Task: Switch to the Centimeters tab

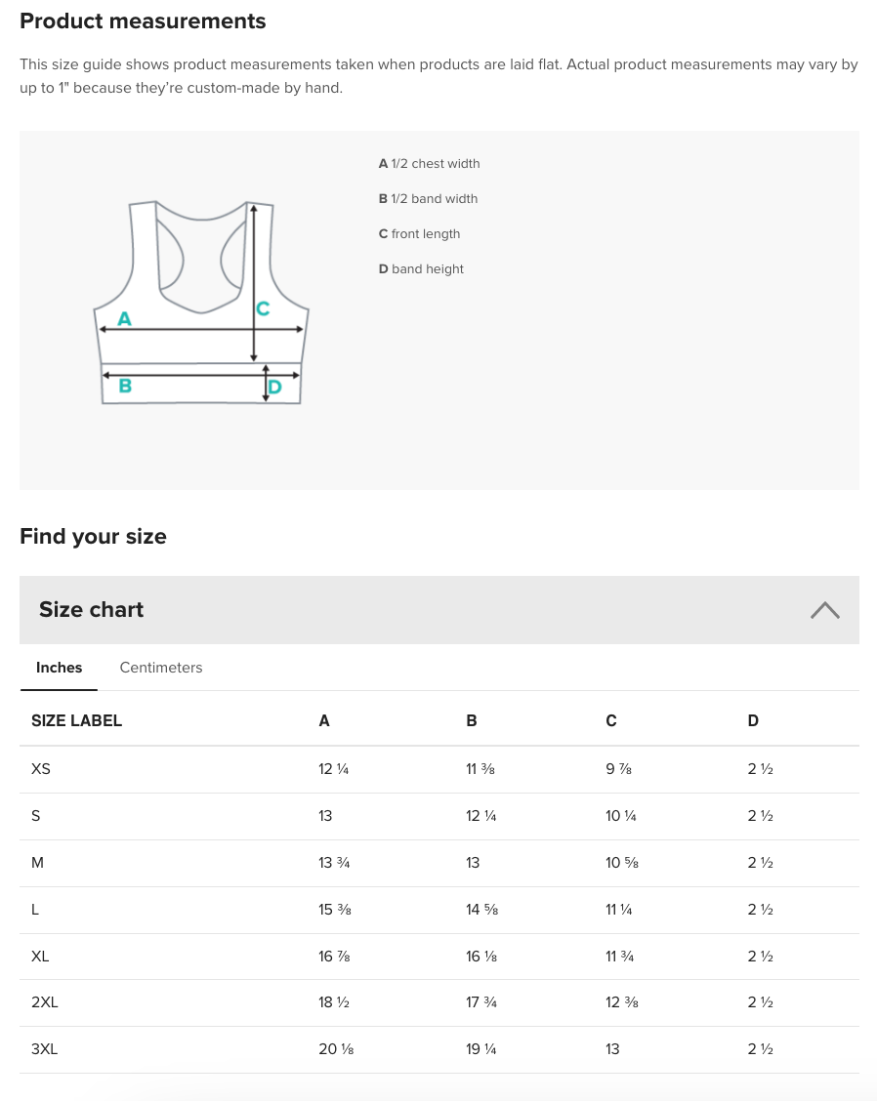Action: pos(160,668)
